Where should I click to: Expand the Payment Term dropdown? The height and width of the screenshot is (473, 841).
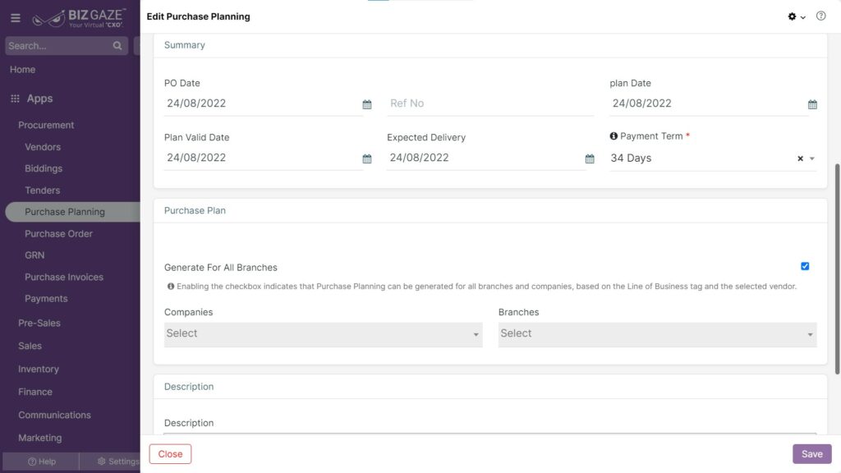(x=811, y=158)
